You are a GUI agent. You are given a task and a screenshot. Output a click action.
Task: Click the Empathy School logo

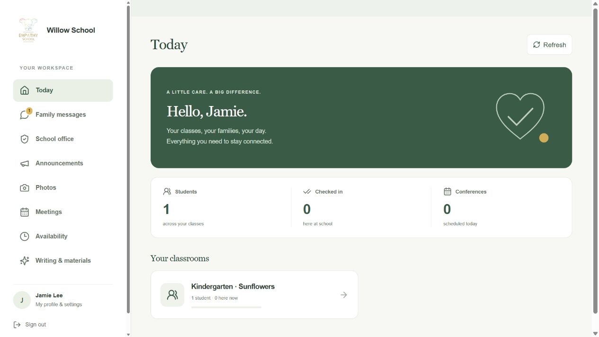click(x=28, y=30)
